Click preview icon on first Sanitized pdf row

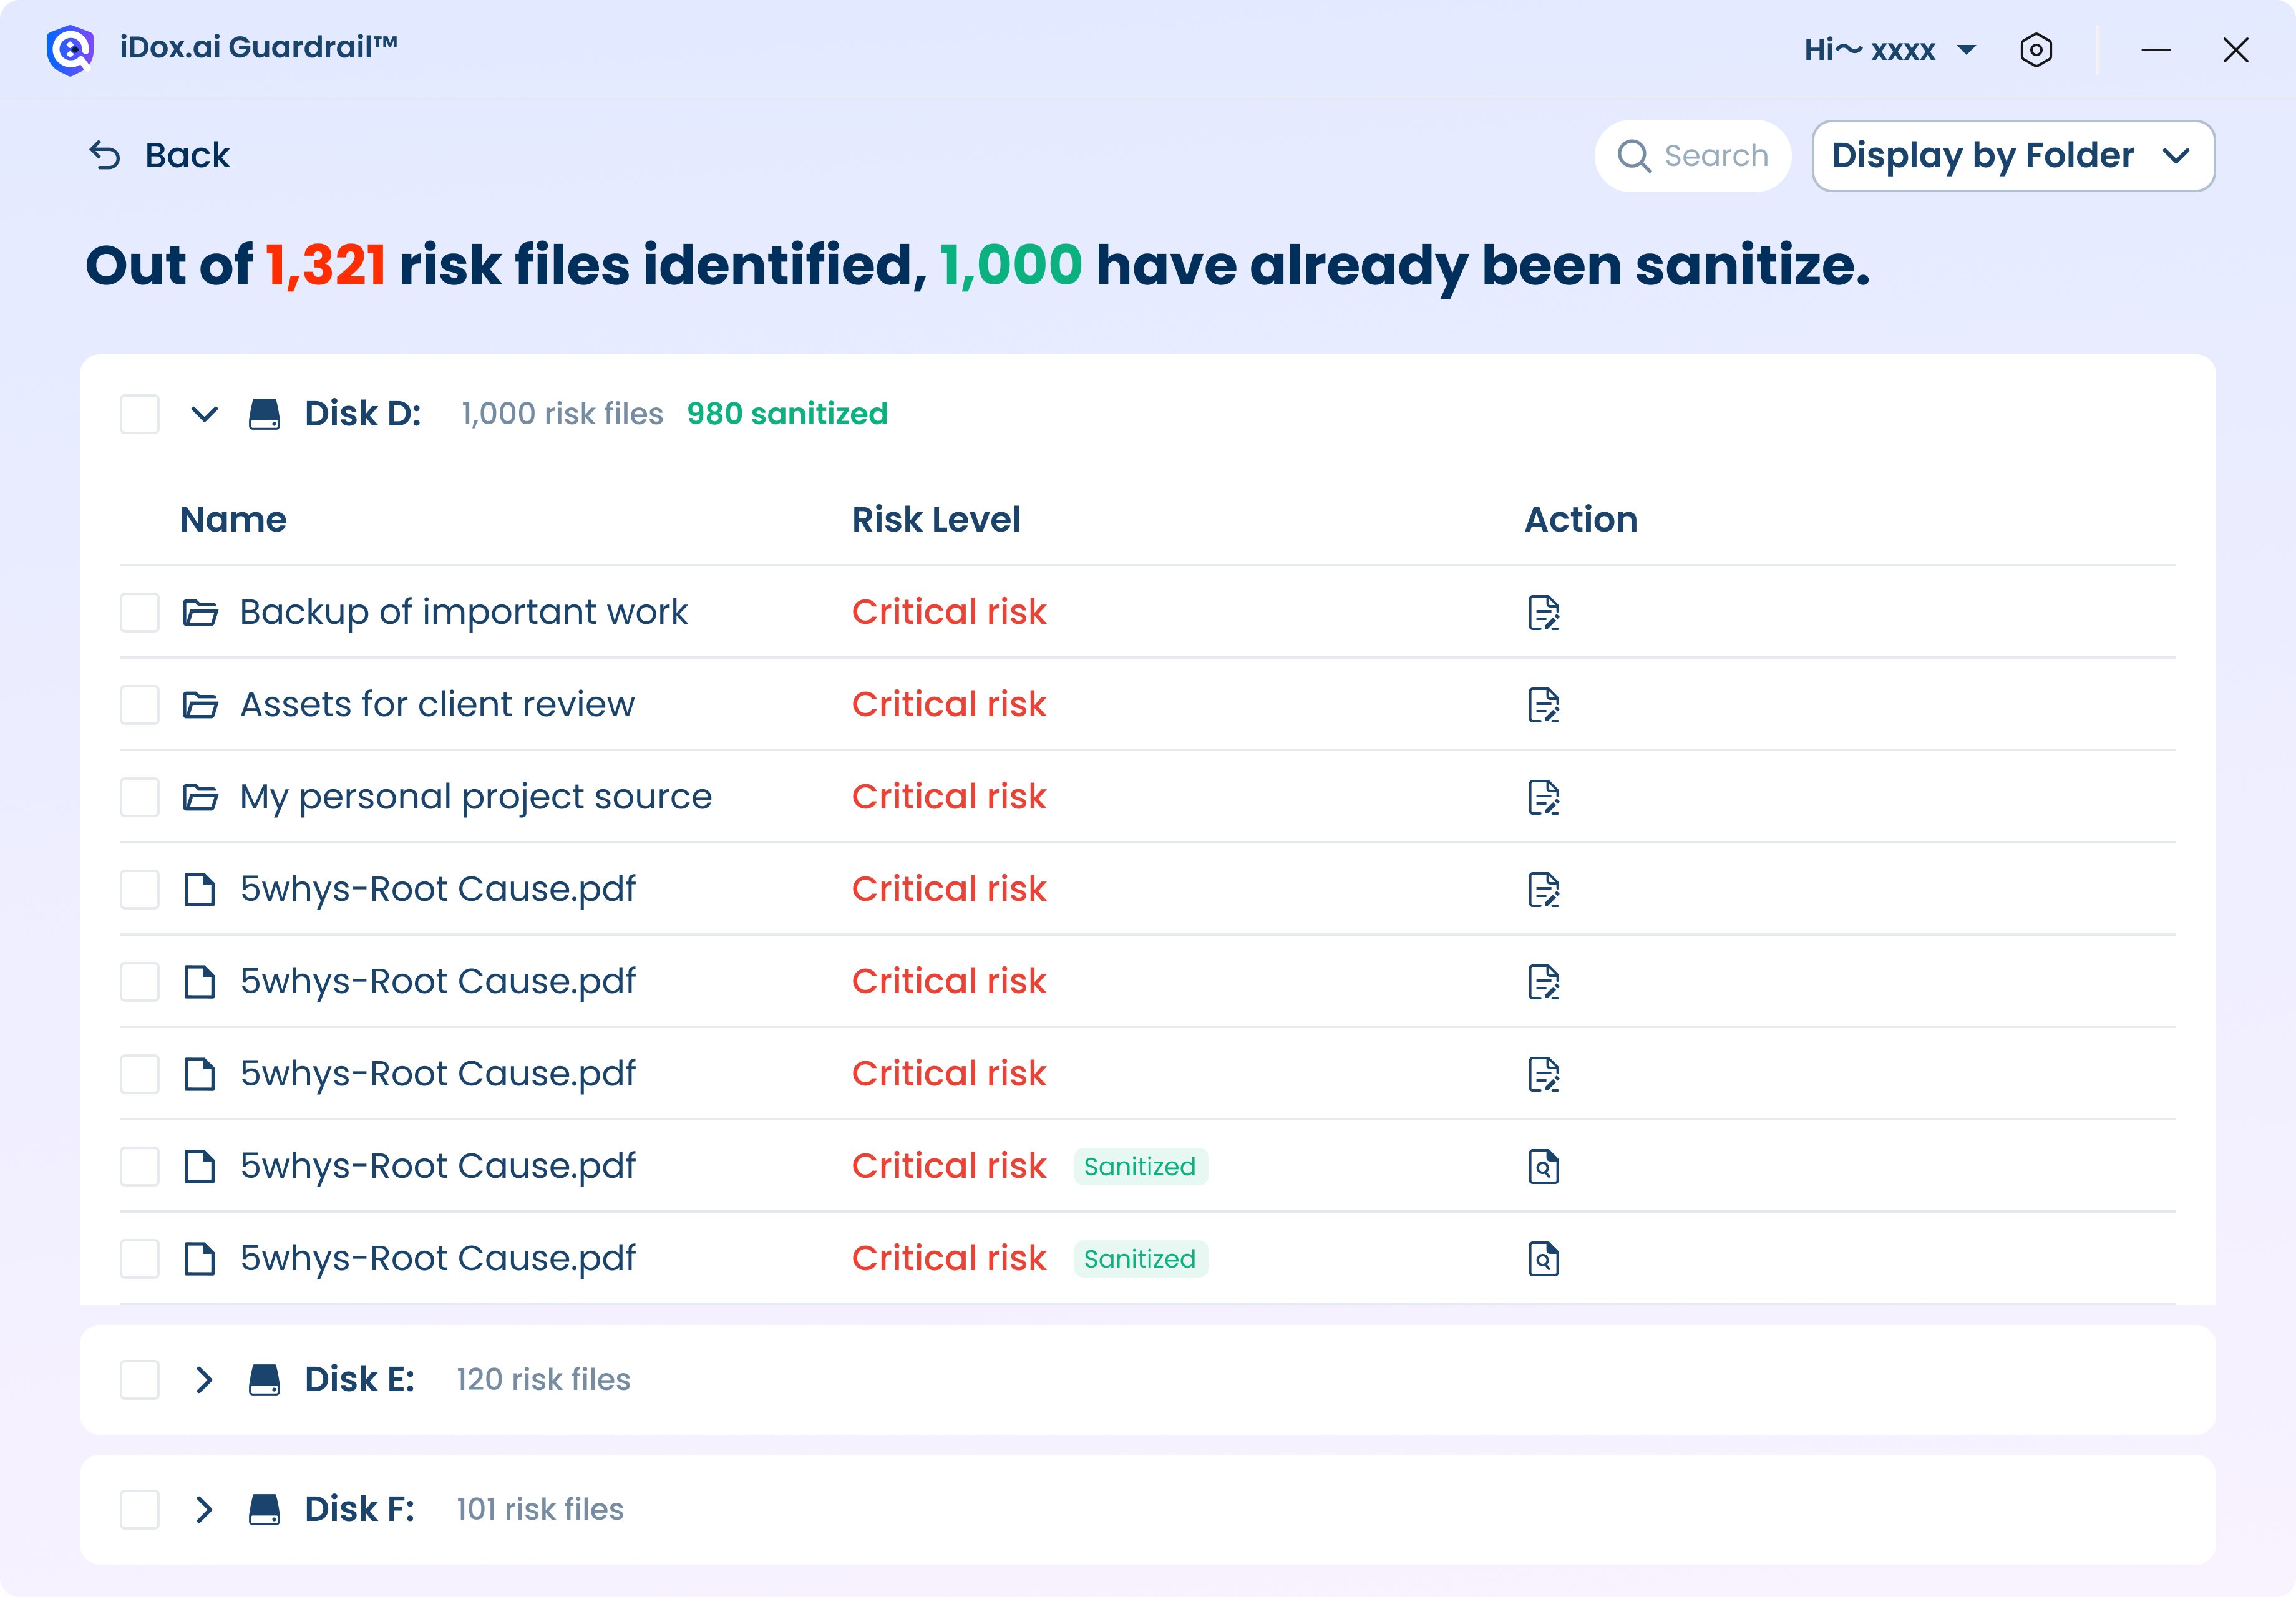1543,1166
